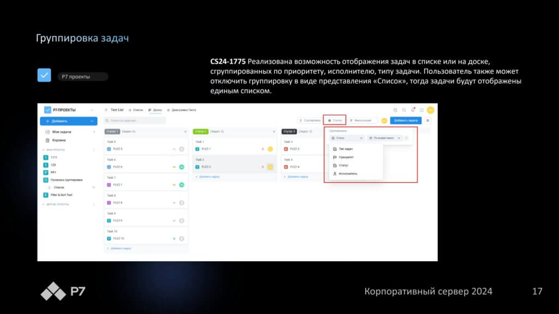The width and height of the screenshot is (559, 314).
Task: Open the По возрастанию order dropdown
Action: (x=385, y=138)
